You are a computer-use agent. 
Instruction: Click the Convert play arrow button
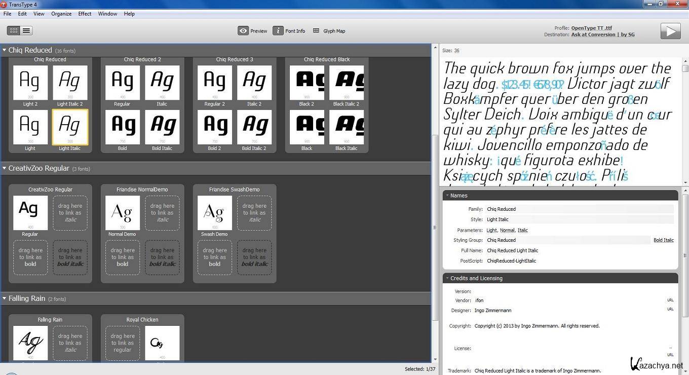670,31
